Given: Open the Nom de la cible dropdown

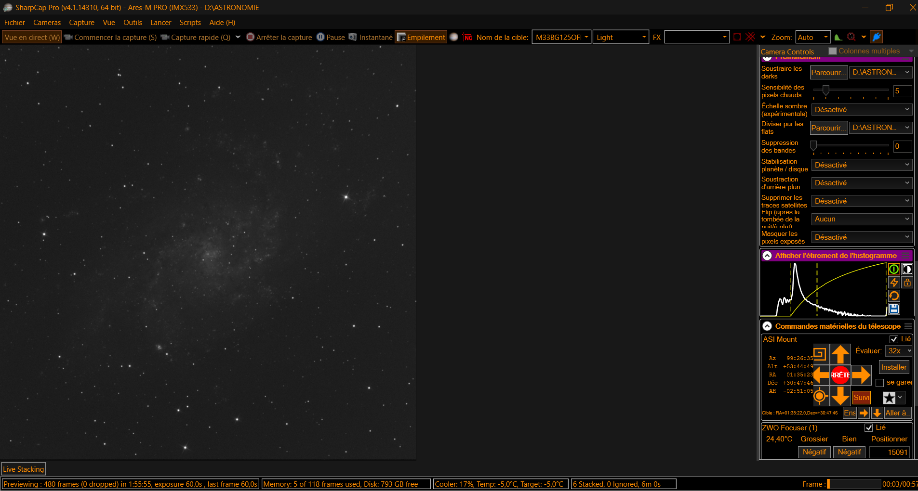Looking at the screenshot, I should (x=561, y=37).
